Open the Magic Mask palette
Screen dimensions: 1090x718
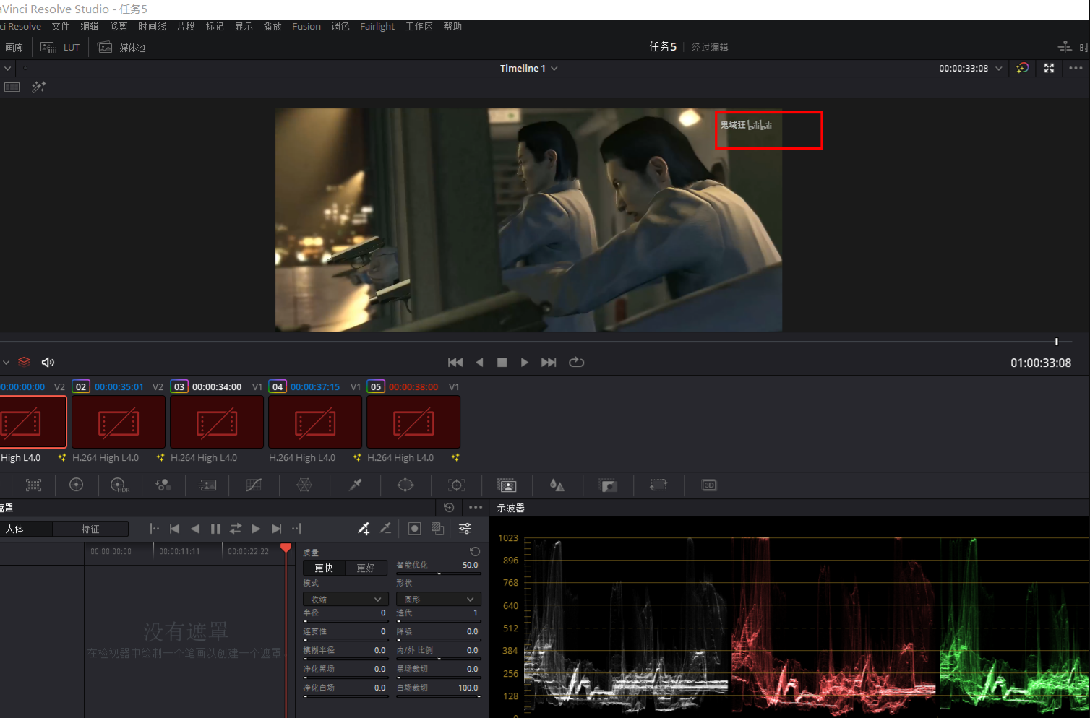[507, 485]
